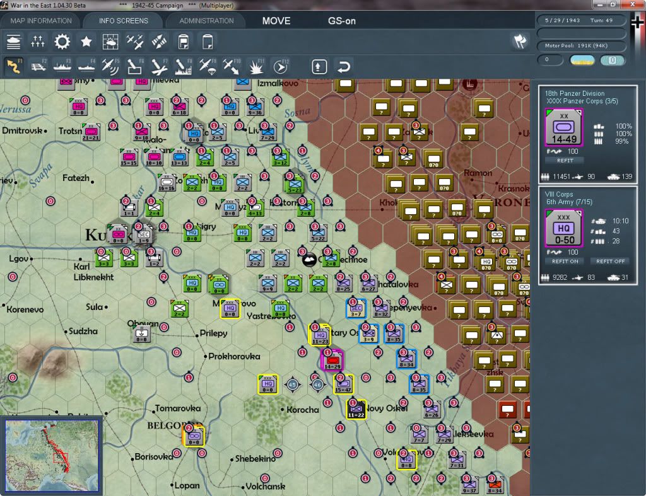Switch to the ADMINISTRATION tab
Screen dimensions: 646x496
206,21
